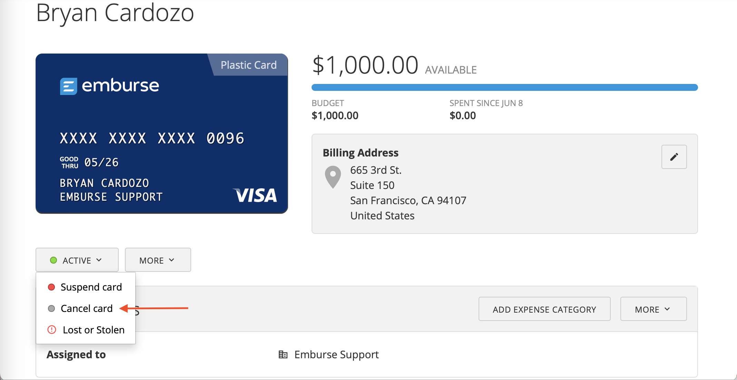The height and width of the screenshot is (380, 737).
Task: Click the building icon beside Emburse Support
Action: pos(283,354)
